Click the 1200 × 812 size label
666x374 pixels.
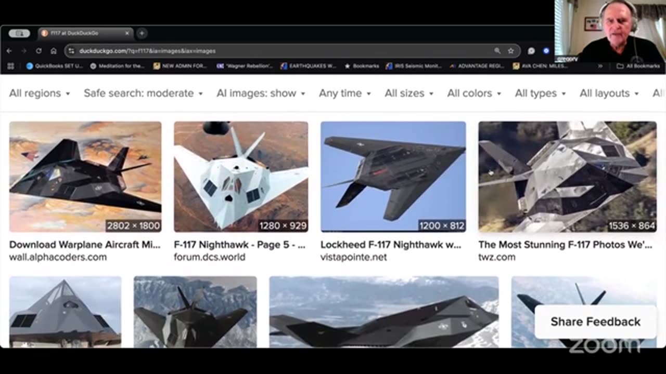(442, 225)
